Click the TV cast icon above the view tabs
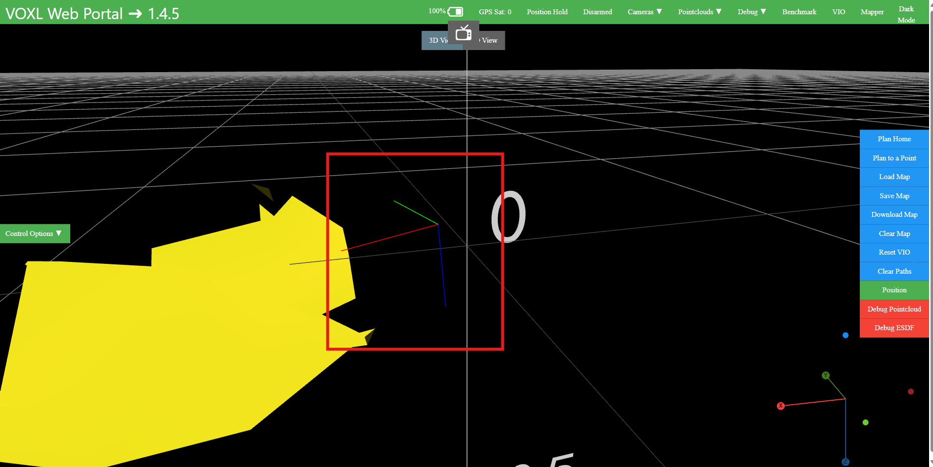 click(x=464, y=33)
